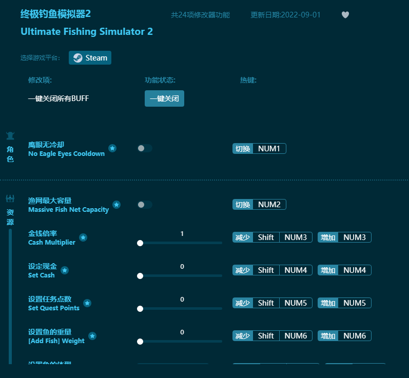This screenshot has height=378, width=409.
Task: Select the resources category icon in sidebar
Action: (x=10, y=199)
